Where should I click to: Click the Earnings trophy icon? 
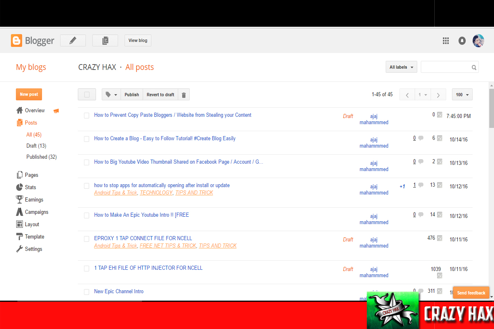pyautogui.click(x=19, y=199)
